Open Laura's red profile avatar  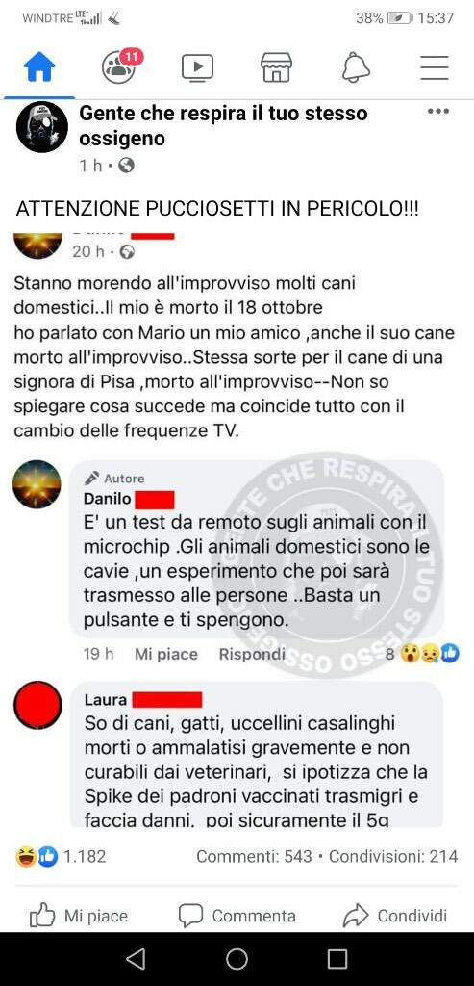[x=37, y=706]
